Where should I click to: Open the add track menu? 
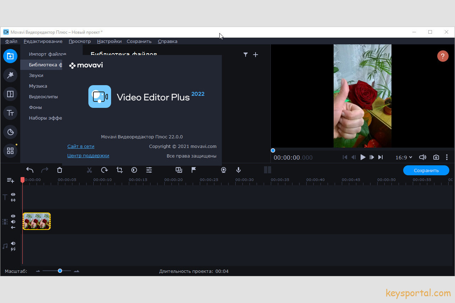(11, 181)
